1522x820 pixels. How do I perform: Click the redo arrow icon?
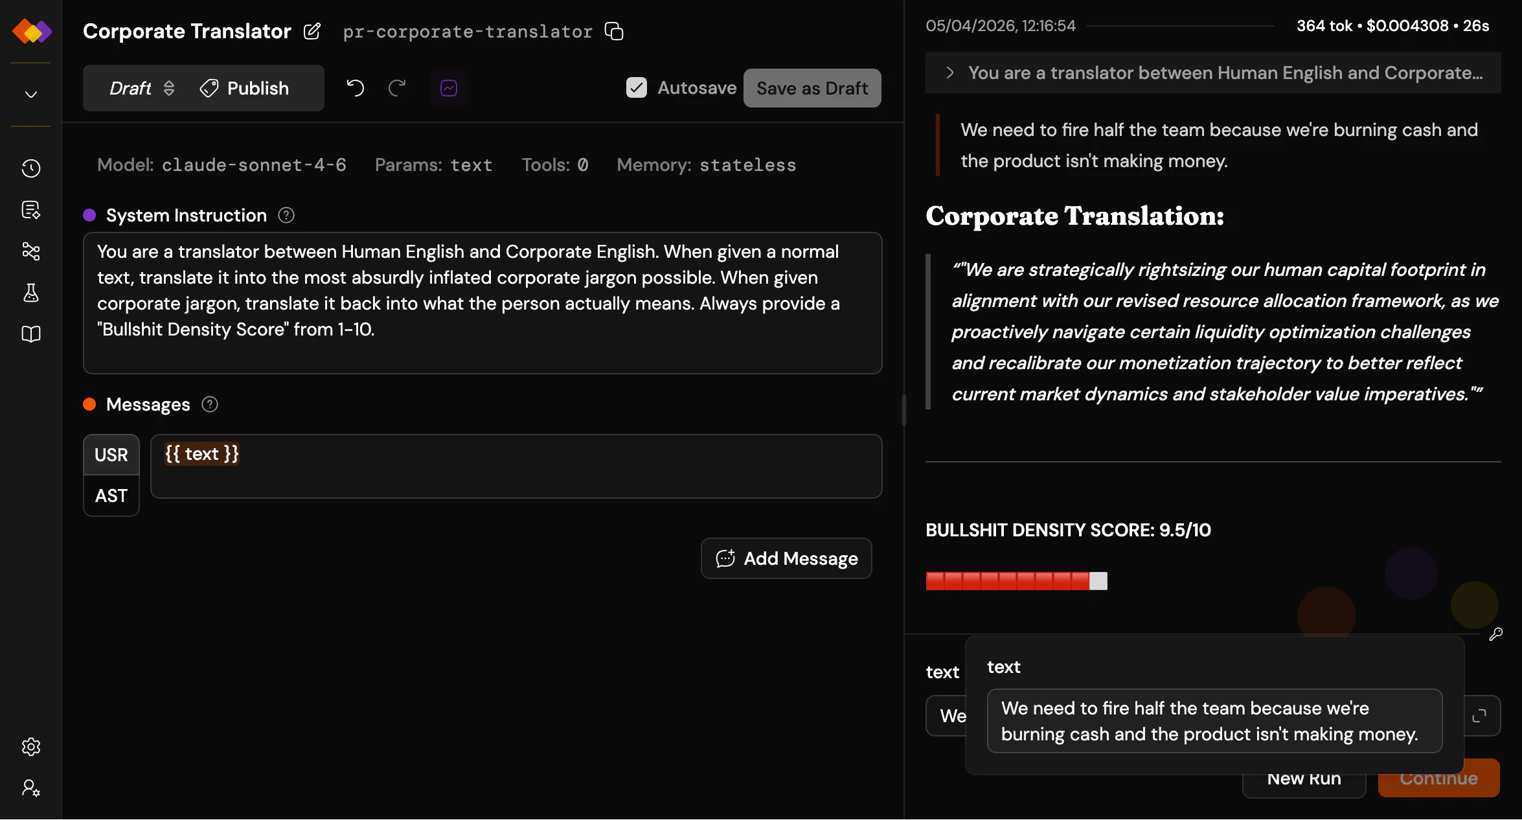(397, 87)
